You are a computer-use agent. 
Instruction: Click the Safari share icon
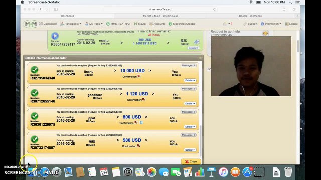(x=284, y=9)
